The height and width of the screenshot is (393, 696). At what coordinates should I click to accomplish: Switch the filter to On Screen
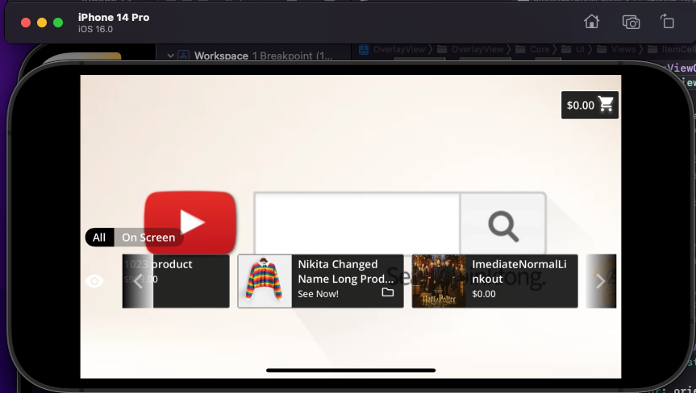point(148,238)
